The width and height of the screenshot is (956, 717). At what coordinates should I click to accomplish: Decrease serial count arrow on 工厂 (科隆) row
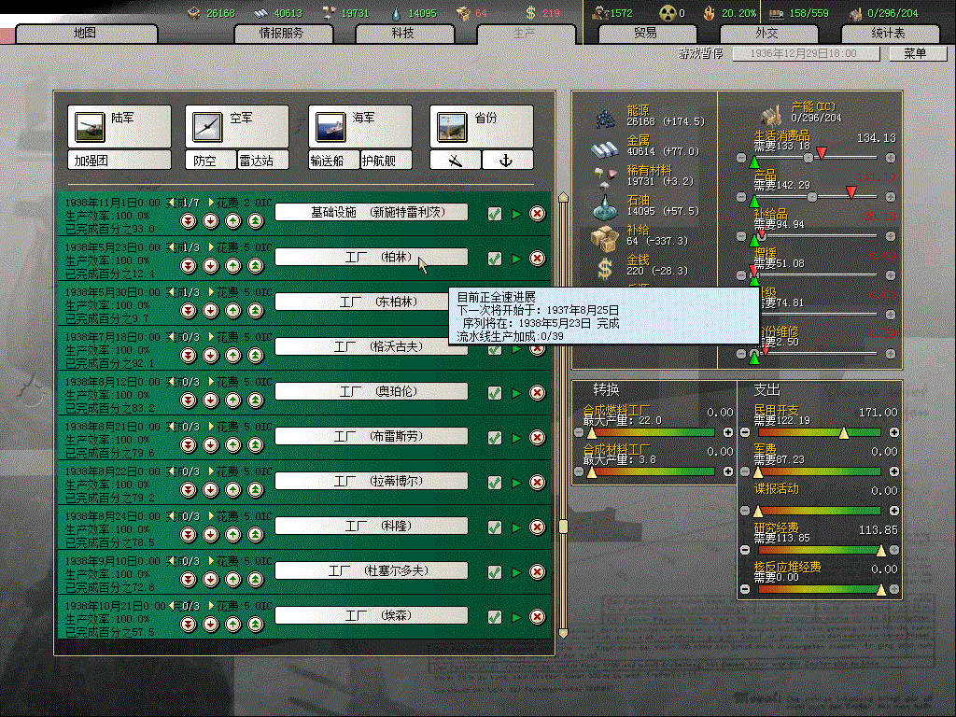[x=172, y=516]
